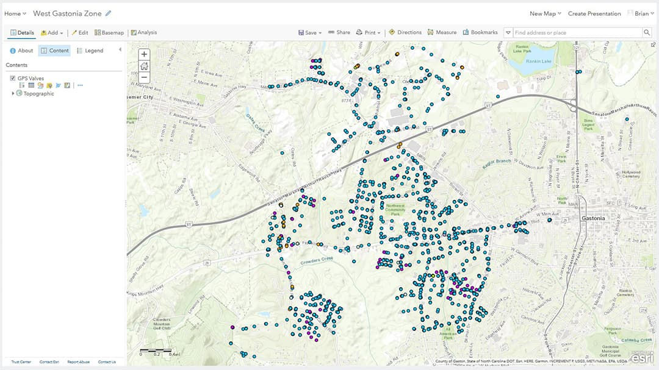Click the Create Presentation link
The height and width of the screenshot is (370, 659).
pos(594,13)
